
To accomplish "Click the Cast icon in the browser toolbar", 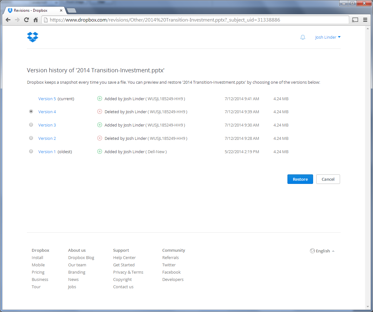I will pyautogui.click(x=355, y=19).
